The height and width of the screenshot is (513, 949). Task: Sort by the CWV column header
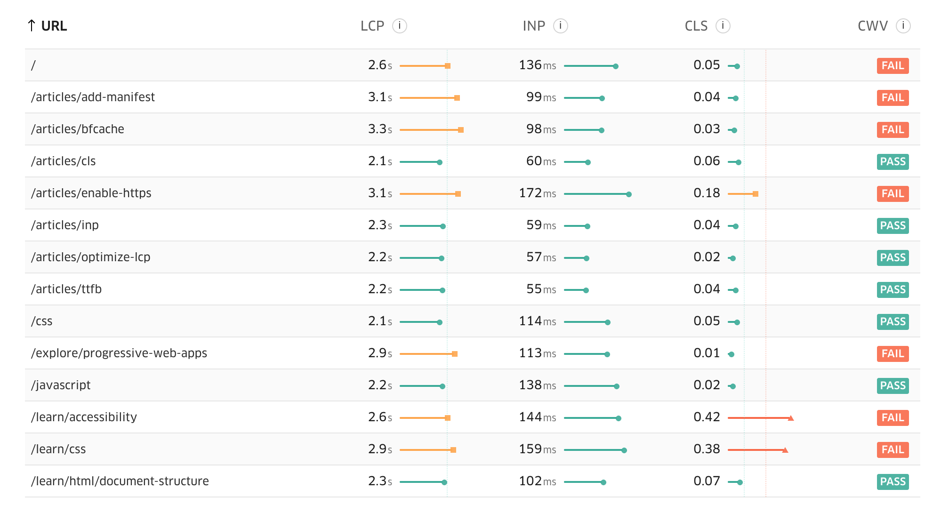(x=872, y=26)
